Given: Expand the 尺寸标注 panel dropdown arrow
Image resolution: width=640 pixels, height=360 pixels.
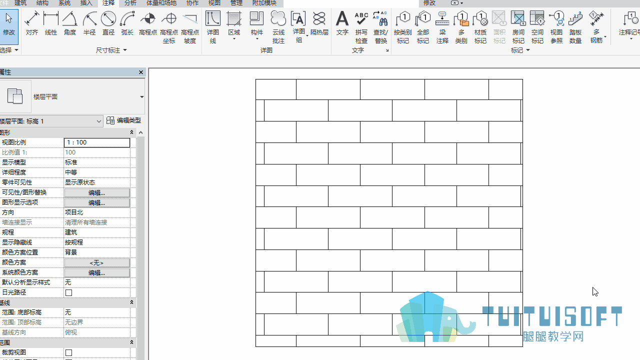Looking at the screenshot, I should coord(125,50).
